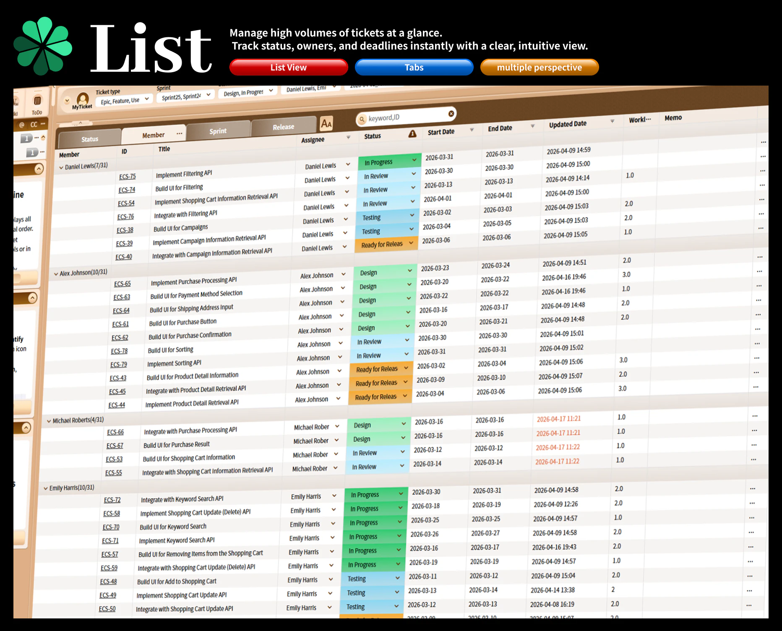
Task: Click the ellipsis icon on the Member tab
Action: click(180, 133)
